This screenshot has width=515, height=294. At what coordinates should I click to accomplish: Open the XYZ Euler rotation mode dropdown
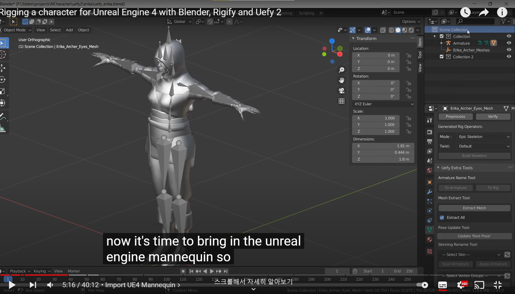[383, 104]
